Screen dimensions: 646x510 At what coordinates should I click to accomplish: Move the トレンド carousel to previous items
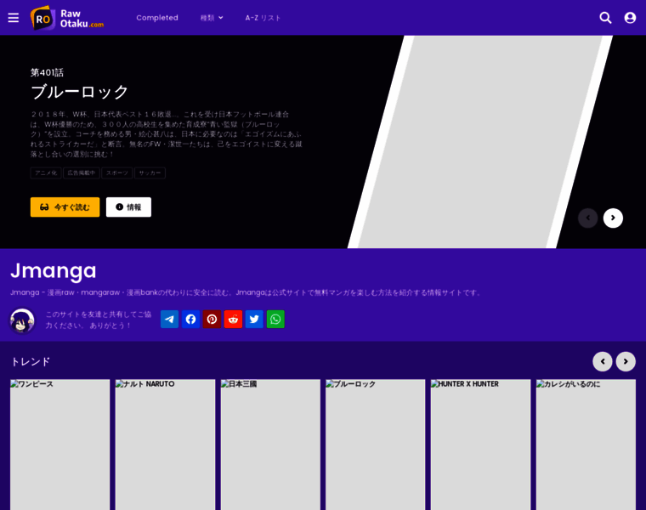tap(603, 361)
